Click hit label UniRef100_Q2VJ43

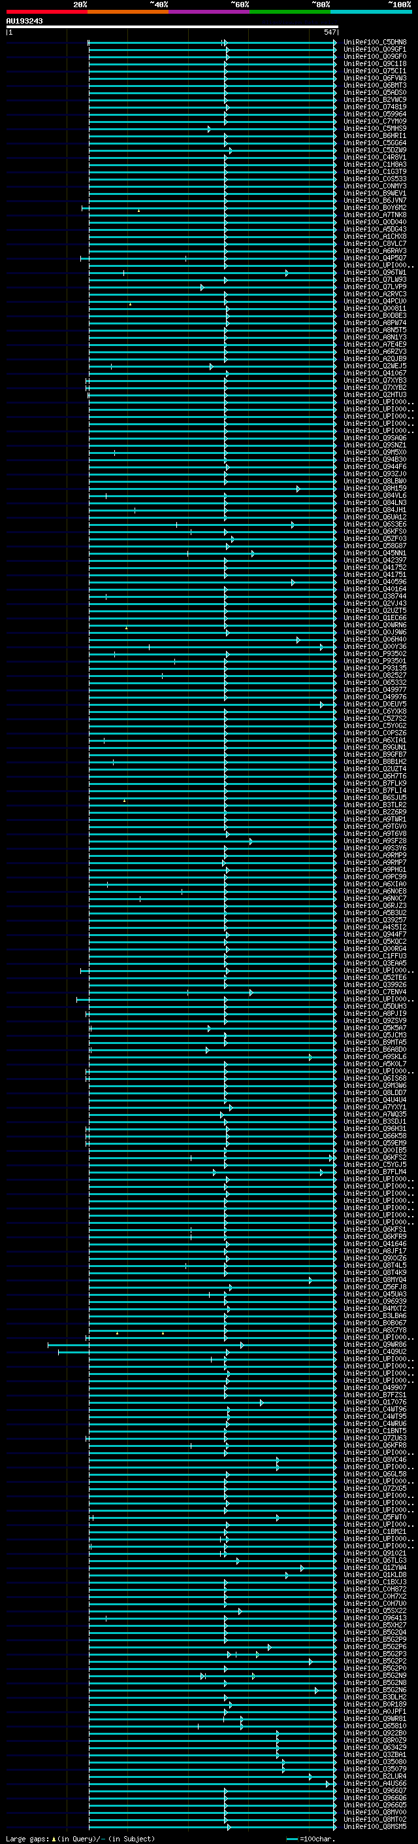click(x=375, y=604)
